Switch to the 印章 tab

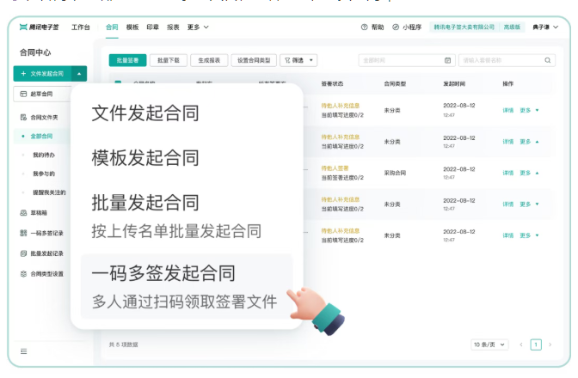[x=152, y=27]
